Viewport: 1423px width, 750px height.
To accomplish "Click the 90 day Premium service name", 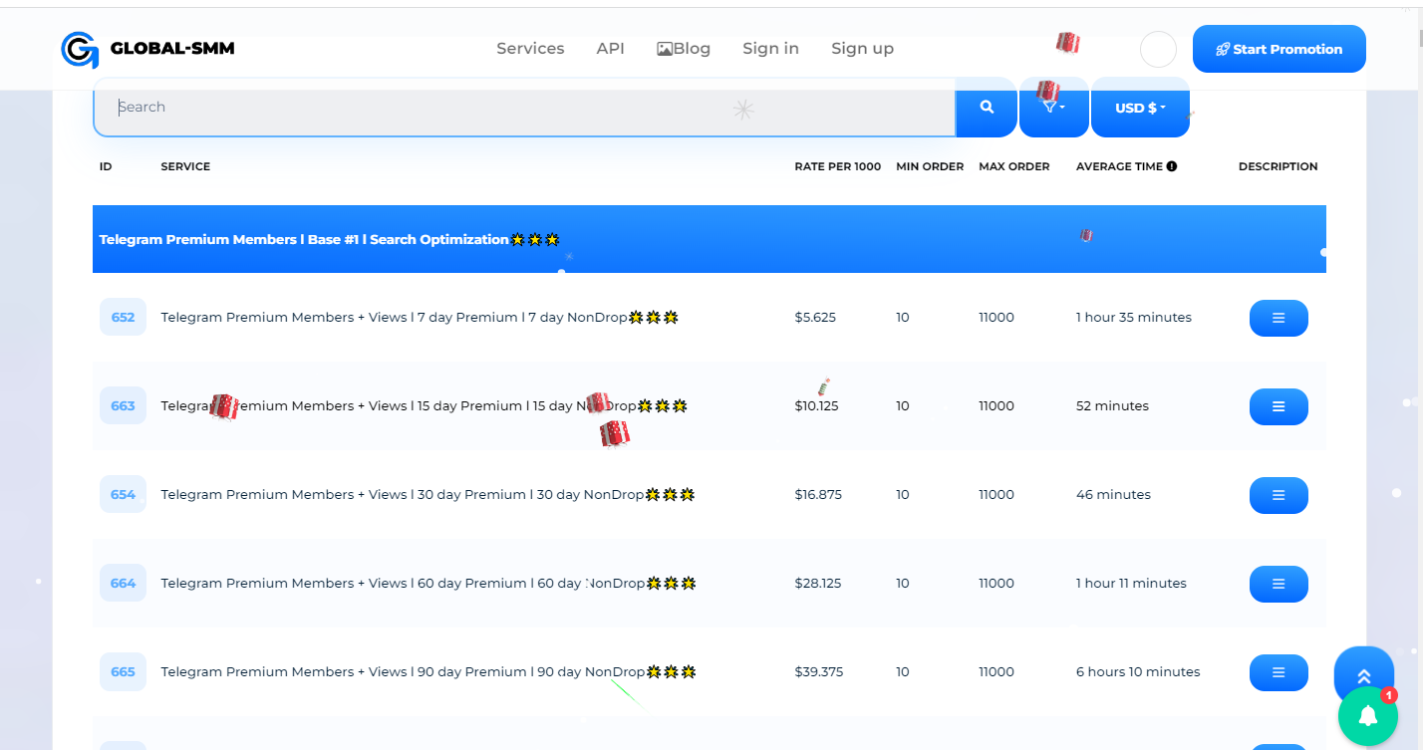I will pyautogui.click(x=428, y=672).
